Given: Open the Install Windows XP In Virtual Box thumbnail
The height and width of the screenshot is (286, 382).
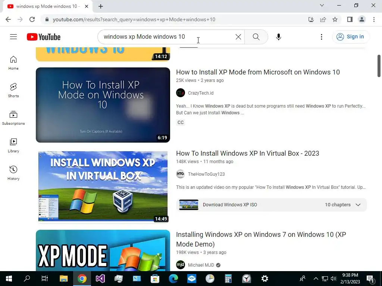Looking at the screenshot, I should 103,186.
